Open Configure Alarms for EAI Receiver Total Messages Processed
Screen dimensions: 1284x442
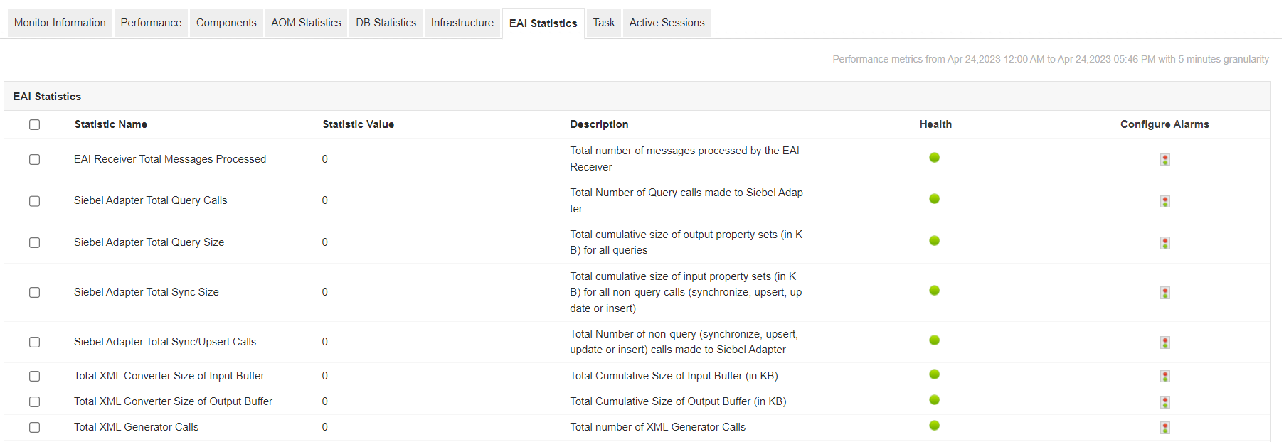pos(1164,159)
